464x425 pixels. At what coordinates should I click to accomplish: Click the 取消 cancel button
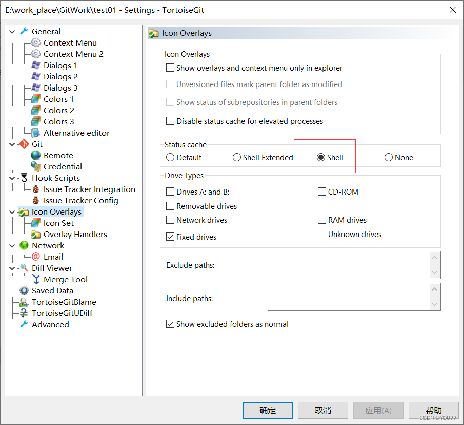point(323,410)
